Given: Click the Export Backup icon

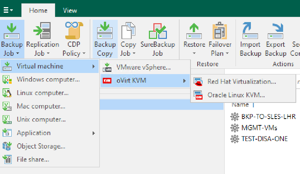Looking at the screenshot, I should tap(275, 31).
